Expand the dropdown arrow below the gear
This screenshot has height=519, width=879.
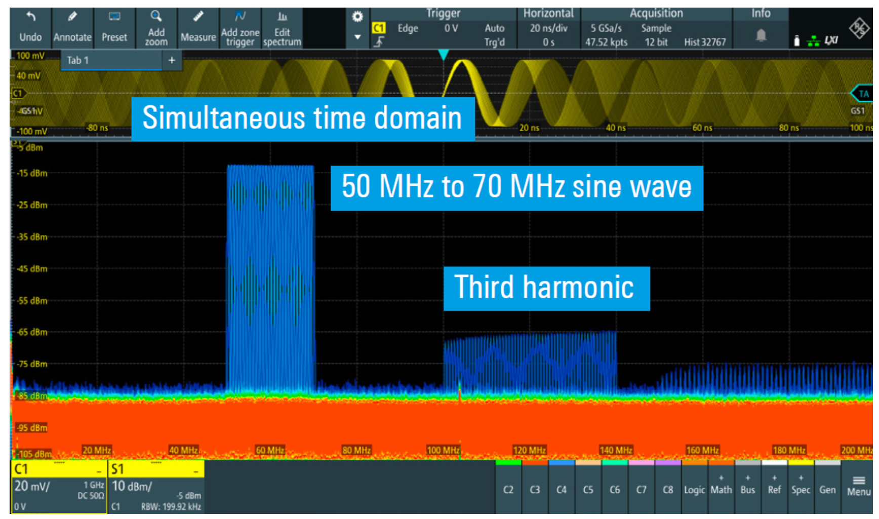357,37
